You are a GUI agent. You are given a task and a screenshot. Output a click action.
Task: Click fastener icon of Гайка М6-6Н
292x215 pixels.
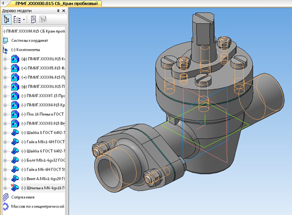point(15,170)
